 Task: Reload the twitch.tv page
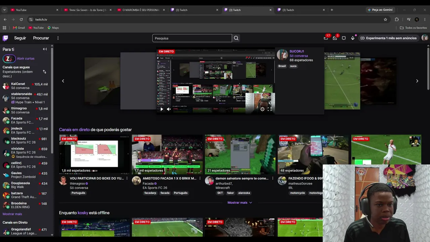(x=21, y=19)
